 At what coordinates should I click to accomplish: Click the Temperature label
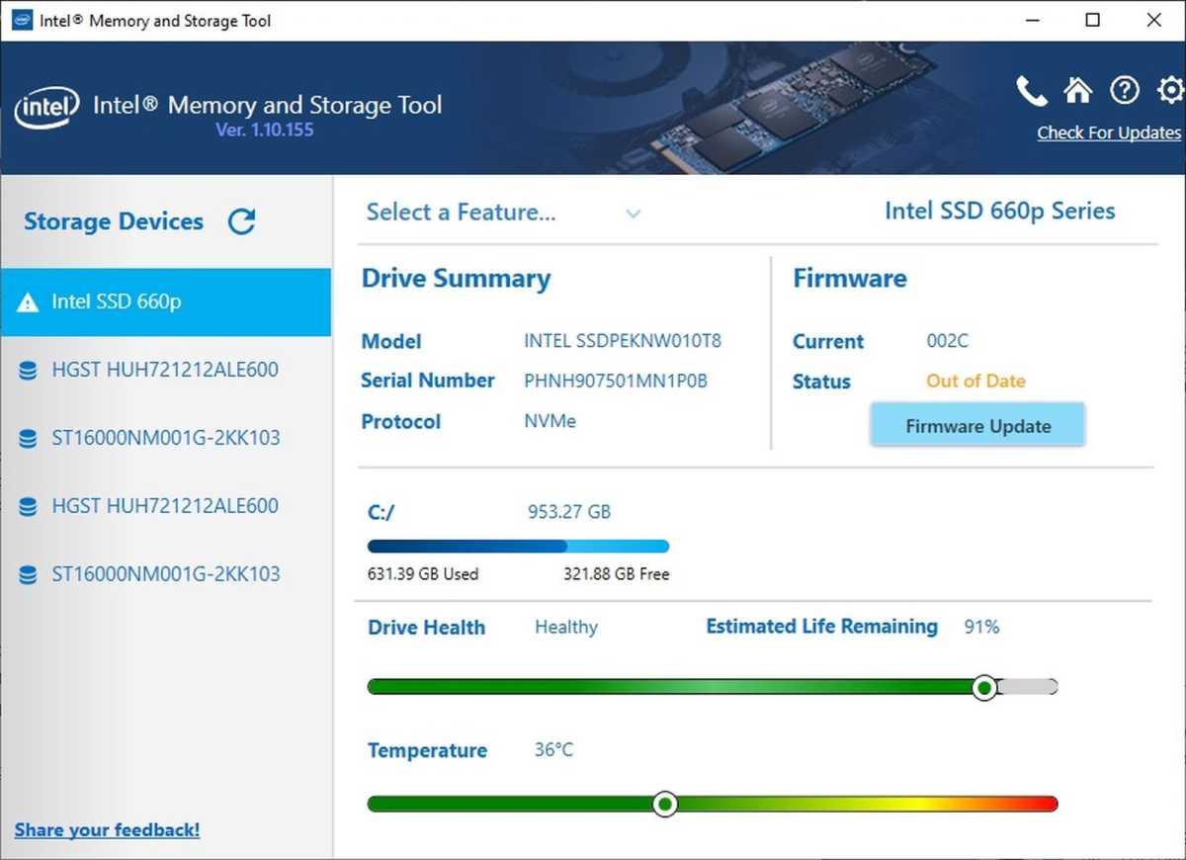pos(427,751)
